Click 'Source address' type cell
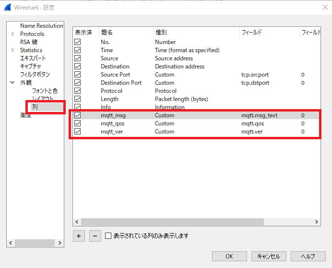 point(174,58)
